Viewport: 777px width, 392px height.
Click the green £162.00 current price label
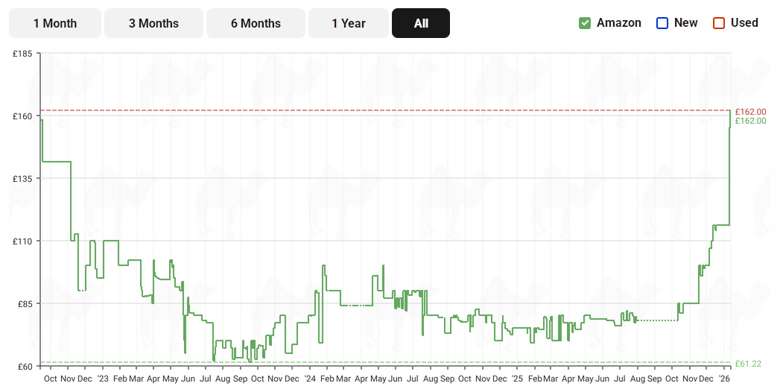[x=750, y=121]
